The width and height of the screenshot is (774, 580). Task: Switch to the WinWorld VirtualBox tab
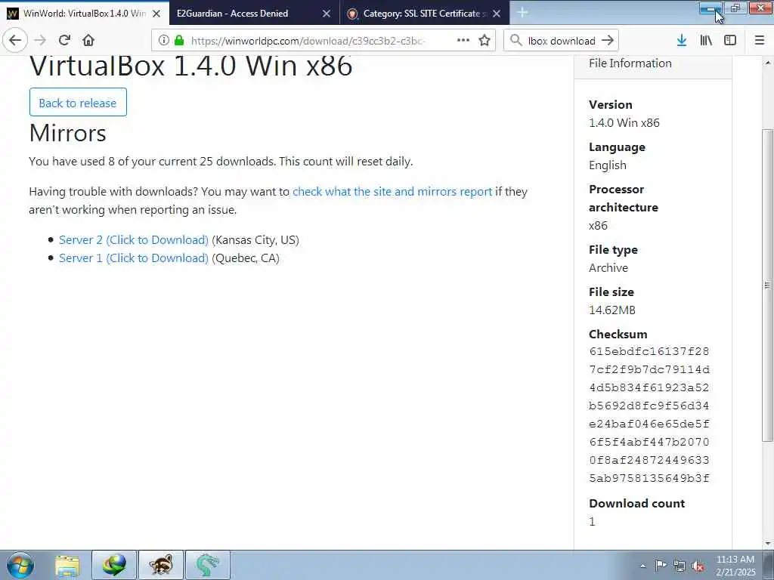click(x=84, y=14)
